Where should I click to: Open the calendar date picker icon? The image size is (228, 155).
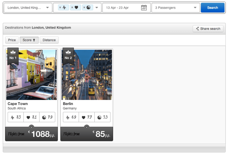(144, 8)
